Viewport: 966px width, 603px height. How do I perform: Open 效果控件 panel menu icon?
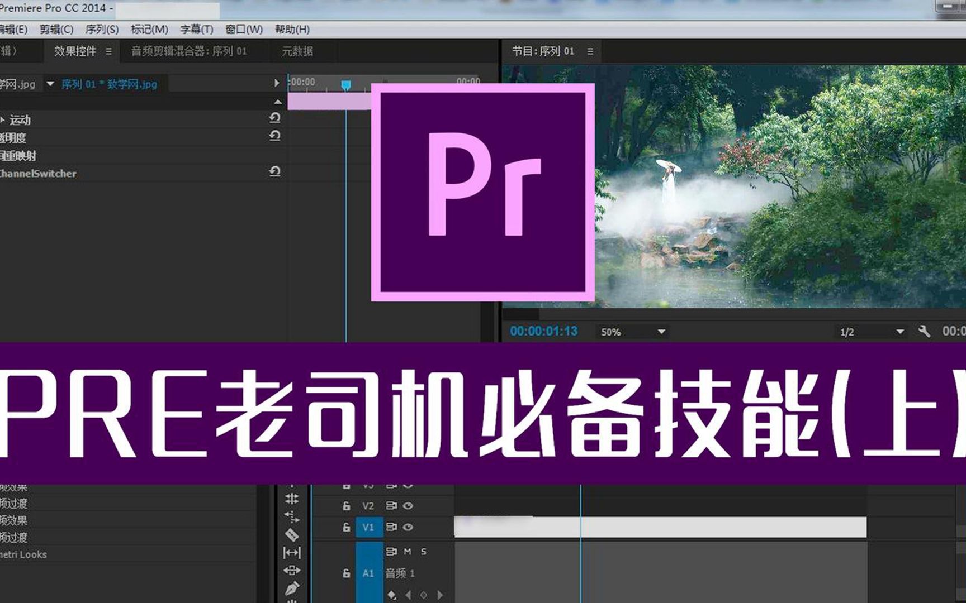(108, 51)
